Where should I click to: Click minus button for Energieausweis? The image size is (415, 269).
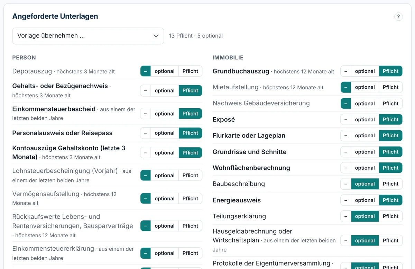346,200
